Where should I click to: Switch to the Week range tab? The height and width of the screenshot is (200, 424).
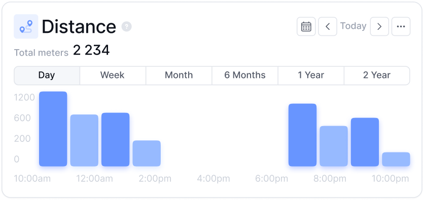113,75
